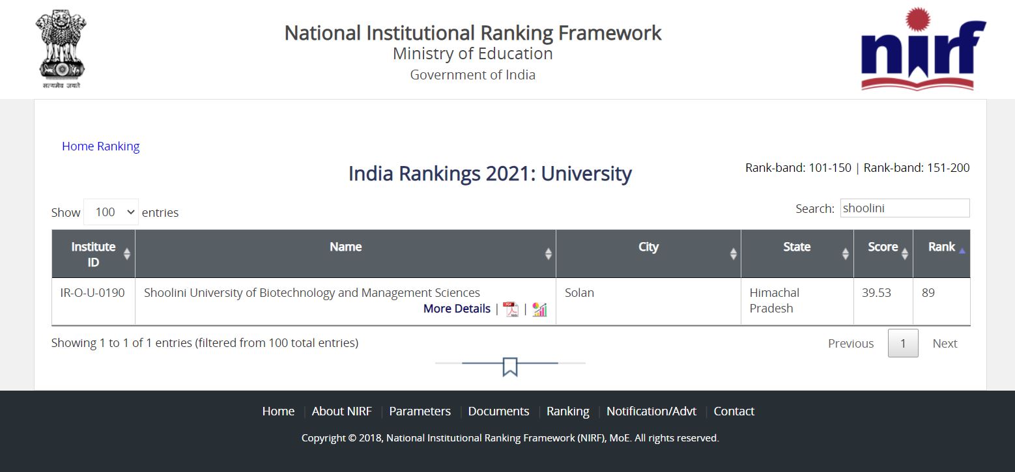Open Contact in the footer menu
The image size is (1015, 472).
734,411
